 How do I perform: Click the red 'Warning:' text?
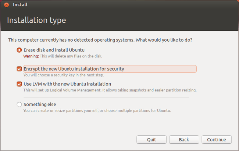(x=31, y=56)
